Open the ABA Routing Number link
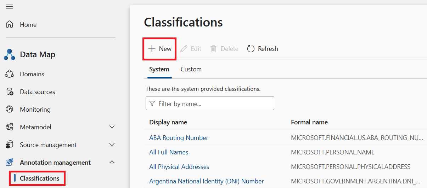 coord(179,138)
